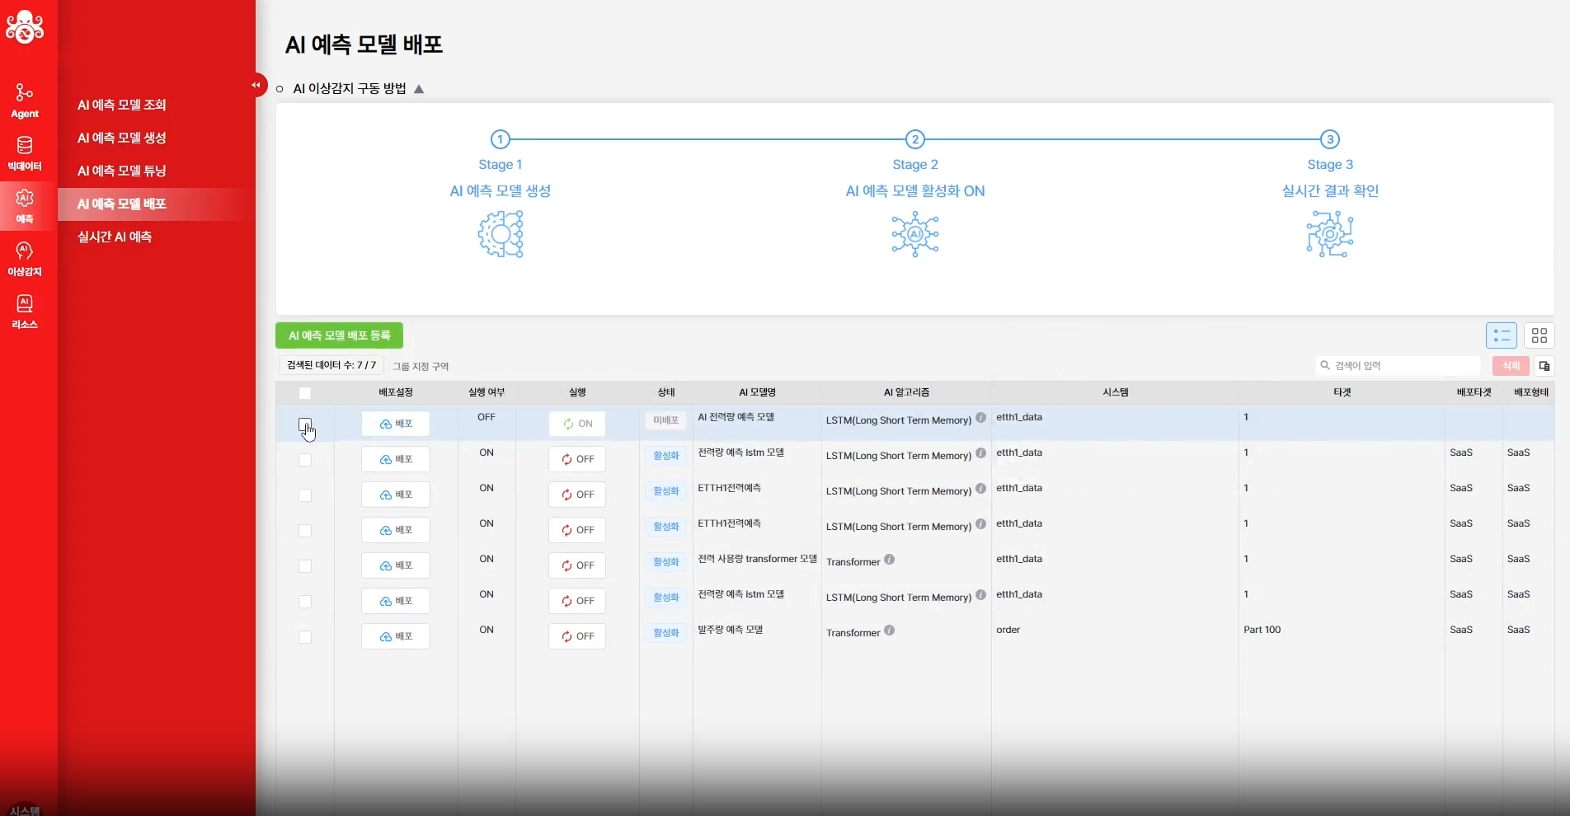Switch to grid card view layout
This screenshot has width=1570, height=816.
coord(1539,335)
